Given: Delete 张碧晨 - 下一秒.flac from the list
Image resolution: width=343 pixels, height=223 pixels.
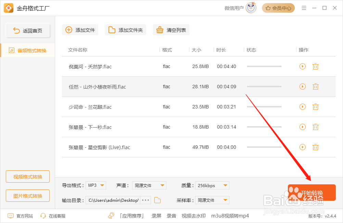Looking at the screenshot, I should point(315,127).
